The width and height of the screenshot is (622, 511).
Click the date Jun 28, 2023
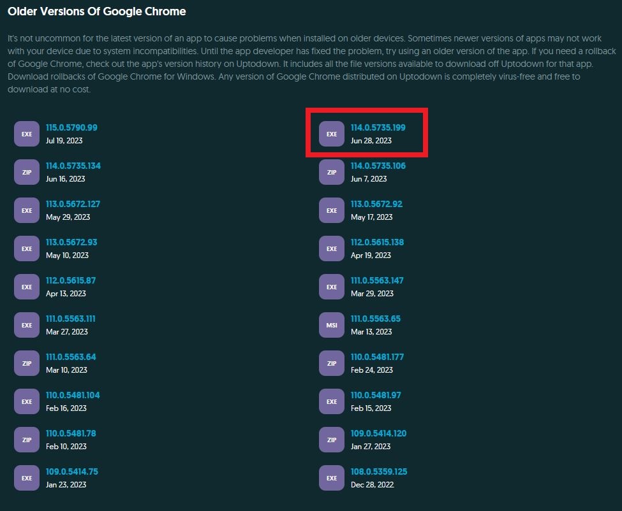(371, 141)
